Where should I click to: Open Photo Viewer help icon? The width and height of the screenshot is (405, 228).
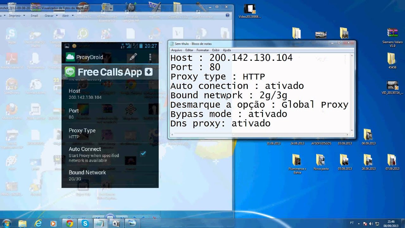point(227,15)
